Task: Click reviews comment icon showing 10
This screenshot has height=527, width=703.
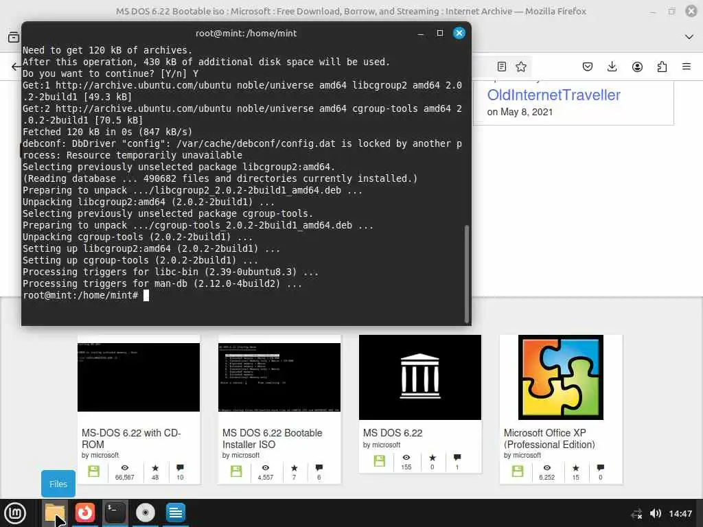Action: coord(180,468)
